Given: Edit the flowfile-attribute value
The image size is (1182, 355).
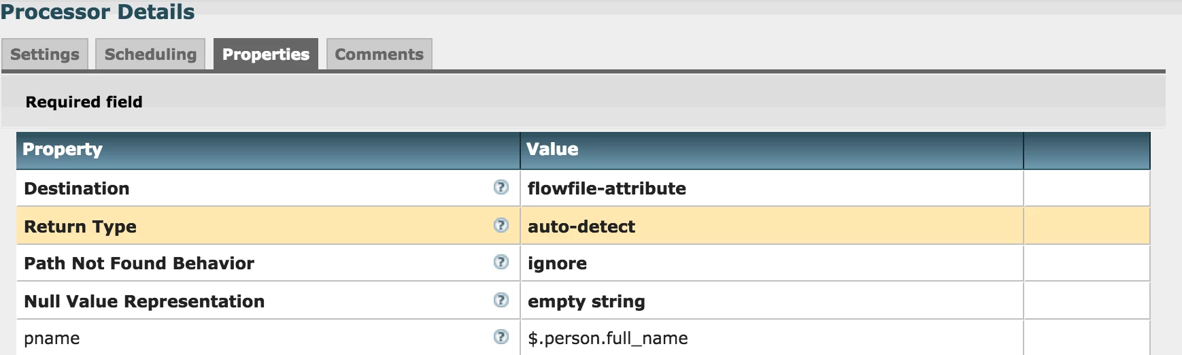Looking at the screenshot, I should [x=771, y=188].
